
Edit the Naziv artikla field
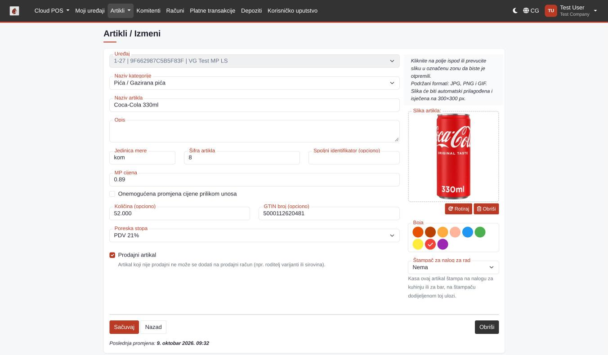(255, 105)
